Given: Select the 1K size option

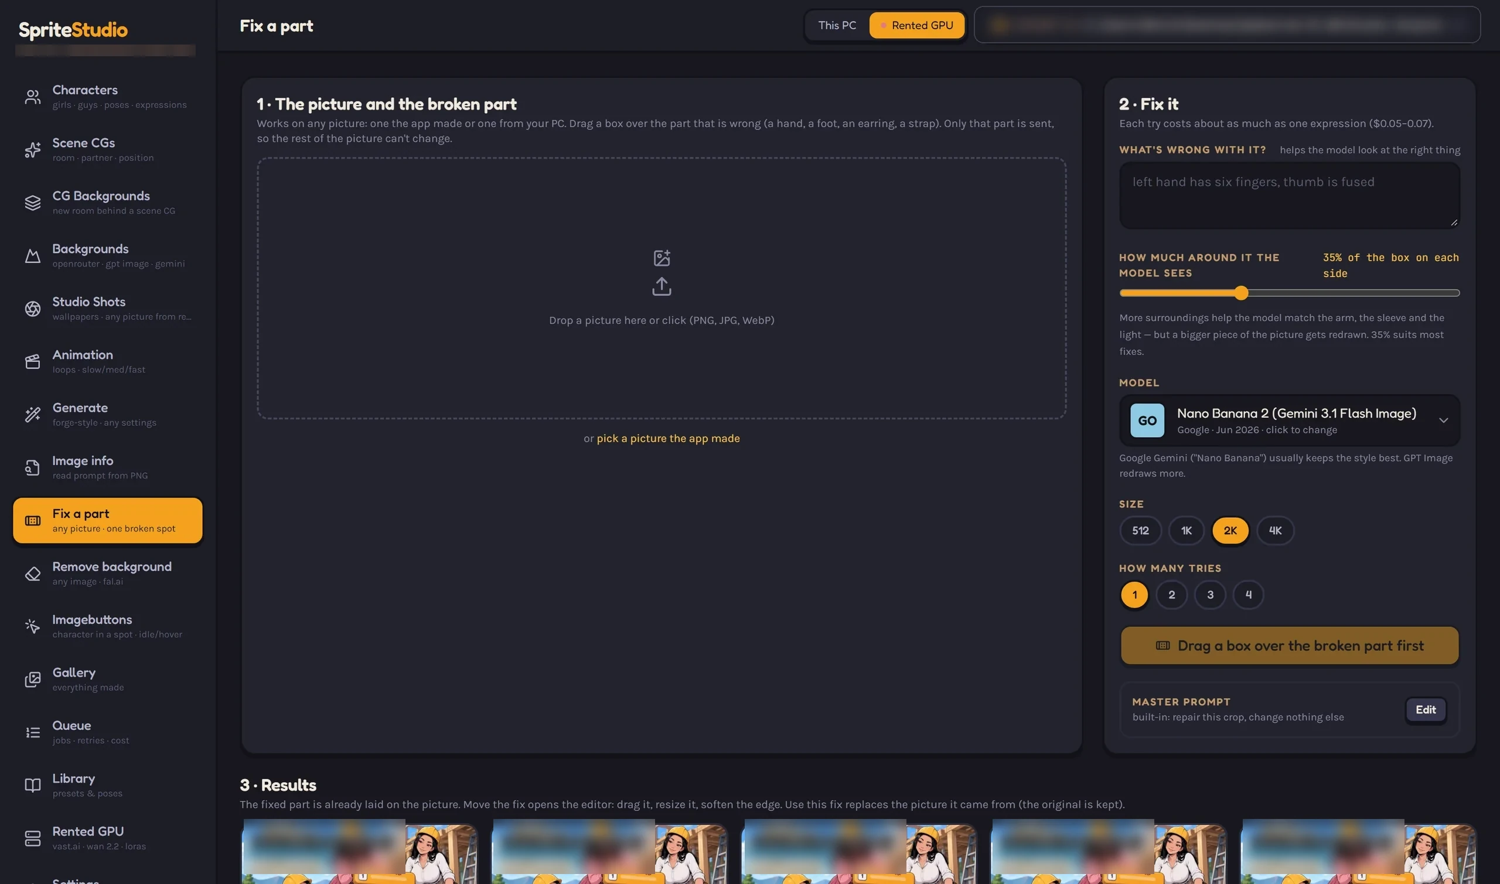Looking at the screenshot, I should click(x=1186, y=530).
